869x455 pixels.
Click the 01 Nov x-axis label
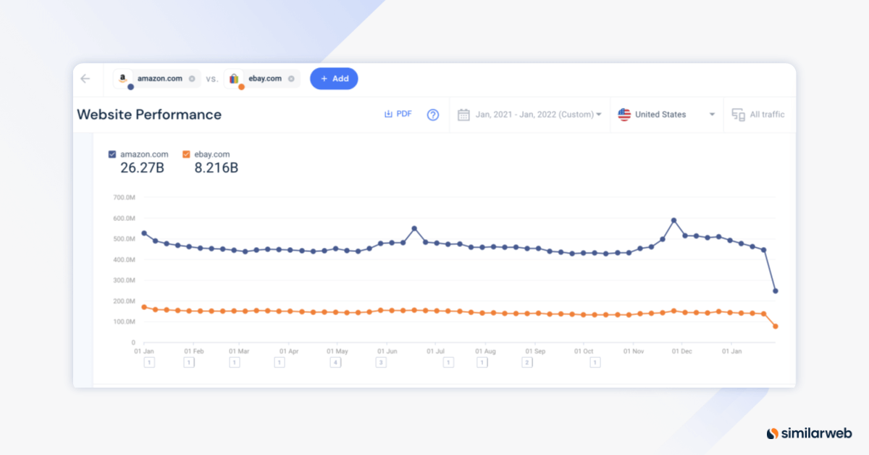coord(634,351)
